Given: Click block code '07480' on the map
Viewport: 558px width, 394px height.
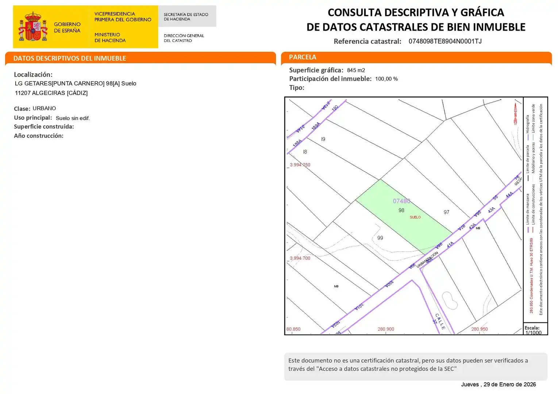Looking at the screenshot, I should (x=401, y=201).
